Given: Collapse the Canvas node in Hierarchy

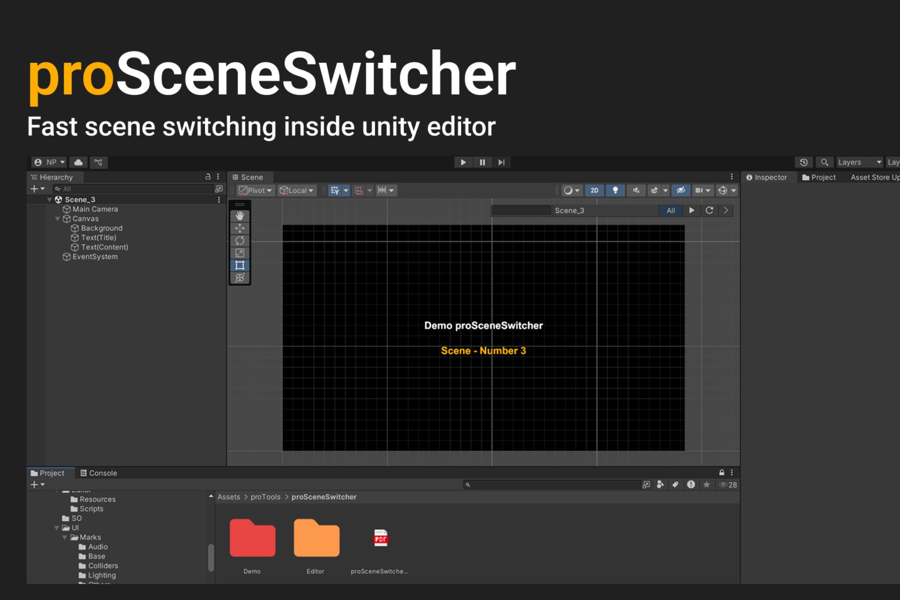Looking at the screenshot, I should tap(57, 218).
